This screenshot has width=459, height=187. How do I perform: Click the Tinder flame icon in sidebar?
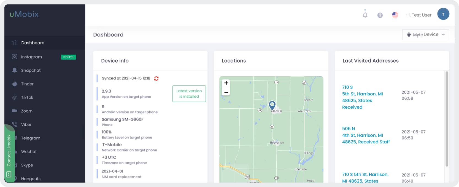click(x=14, y=84)
